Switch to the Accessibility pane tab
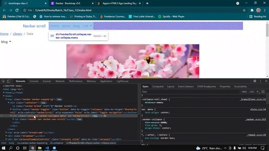Viewport: 269px width, 151px height. pos(240,86)
